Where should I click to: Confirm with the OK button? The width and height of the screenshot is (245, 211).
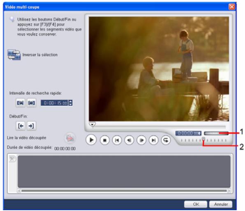click(x=196, y=204)
